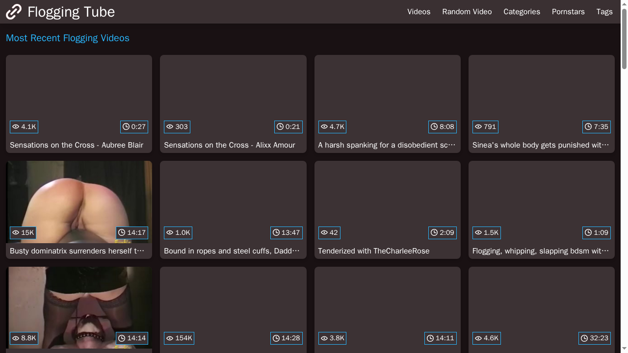This screenshot has width=628, height=353.
Task: Click the clock icon on the 13:47 duration badge
Action: tap(276, 233)
